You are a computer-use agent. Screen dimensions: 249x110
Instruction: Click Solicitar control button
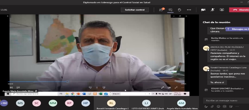coord(135,10)
